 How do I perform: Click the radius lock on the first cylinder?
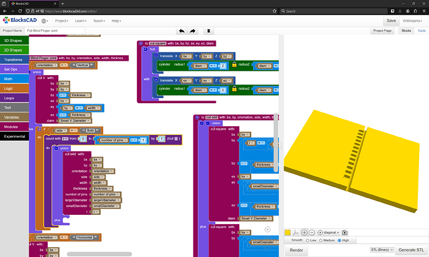[234, 65]
